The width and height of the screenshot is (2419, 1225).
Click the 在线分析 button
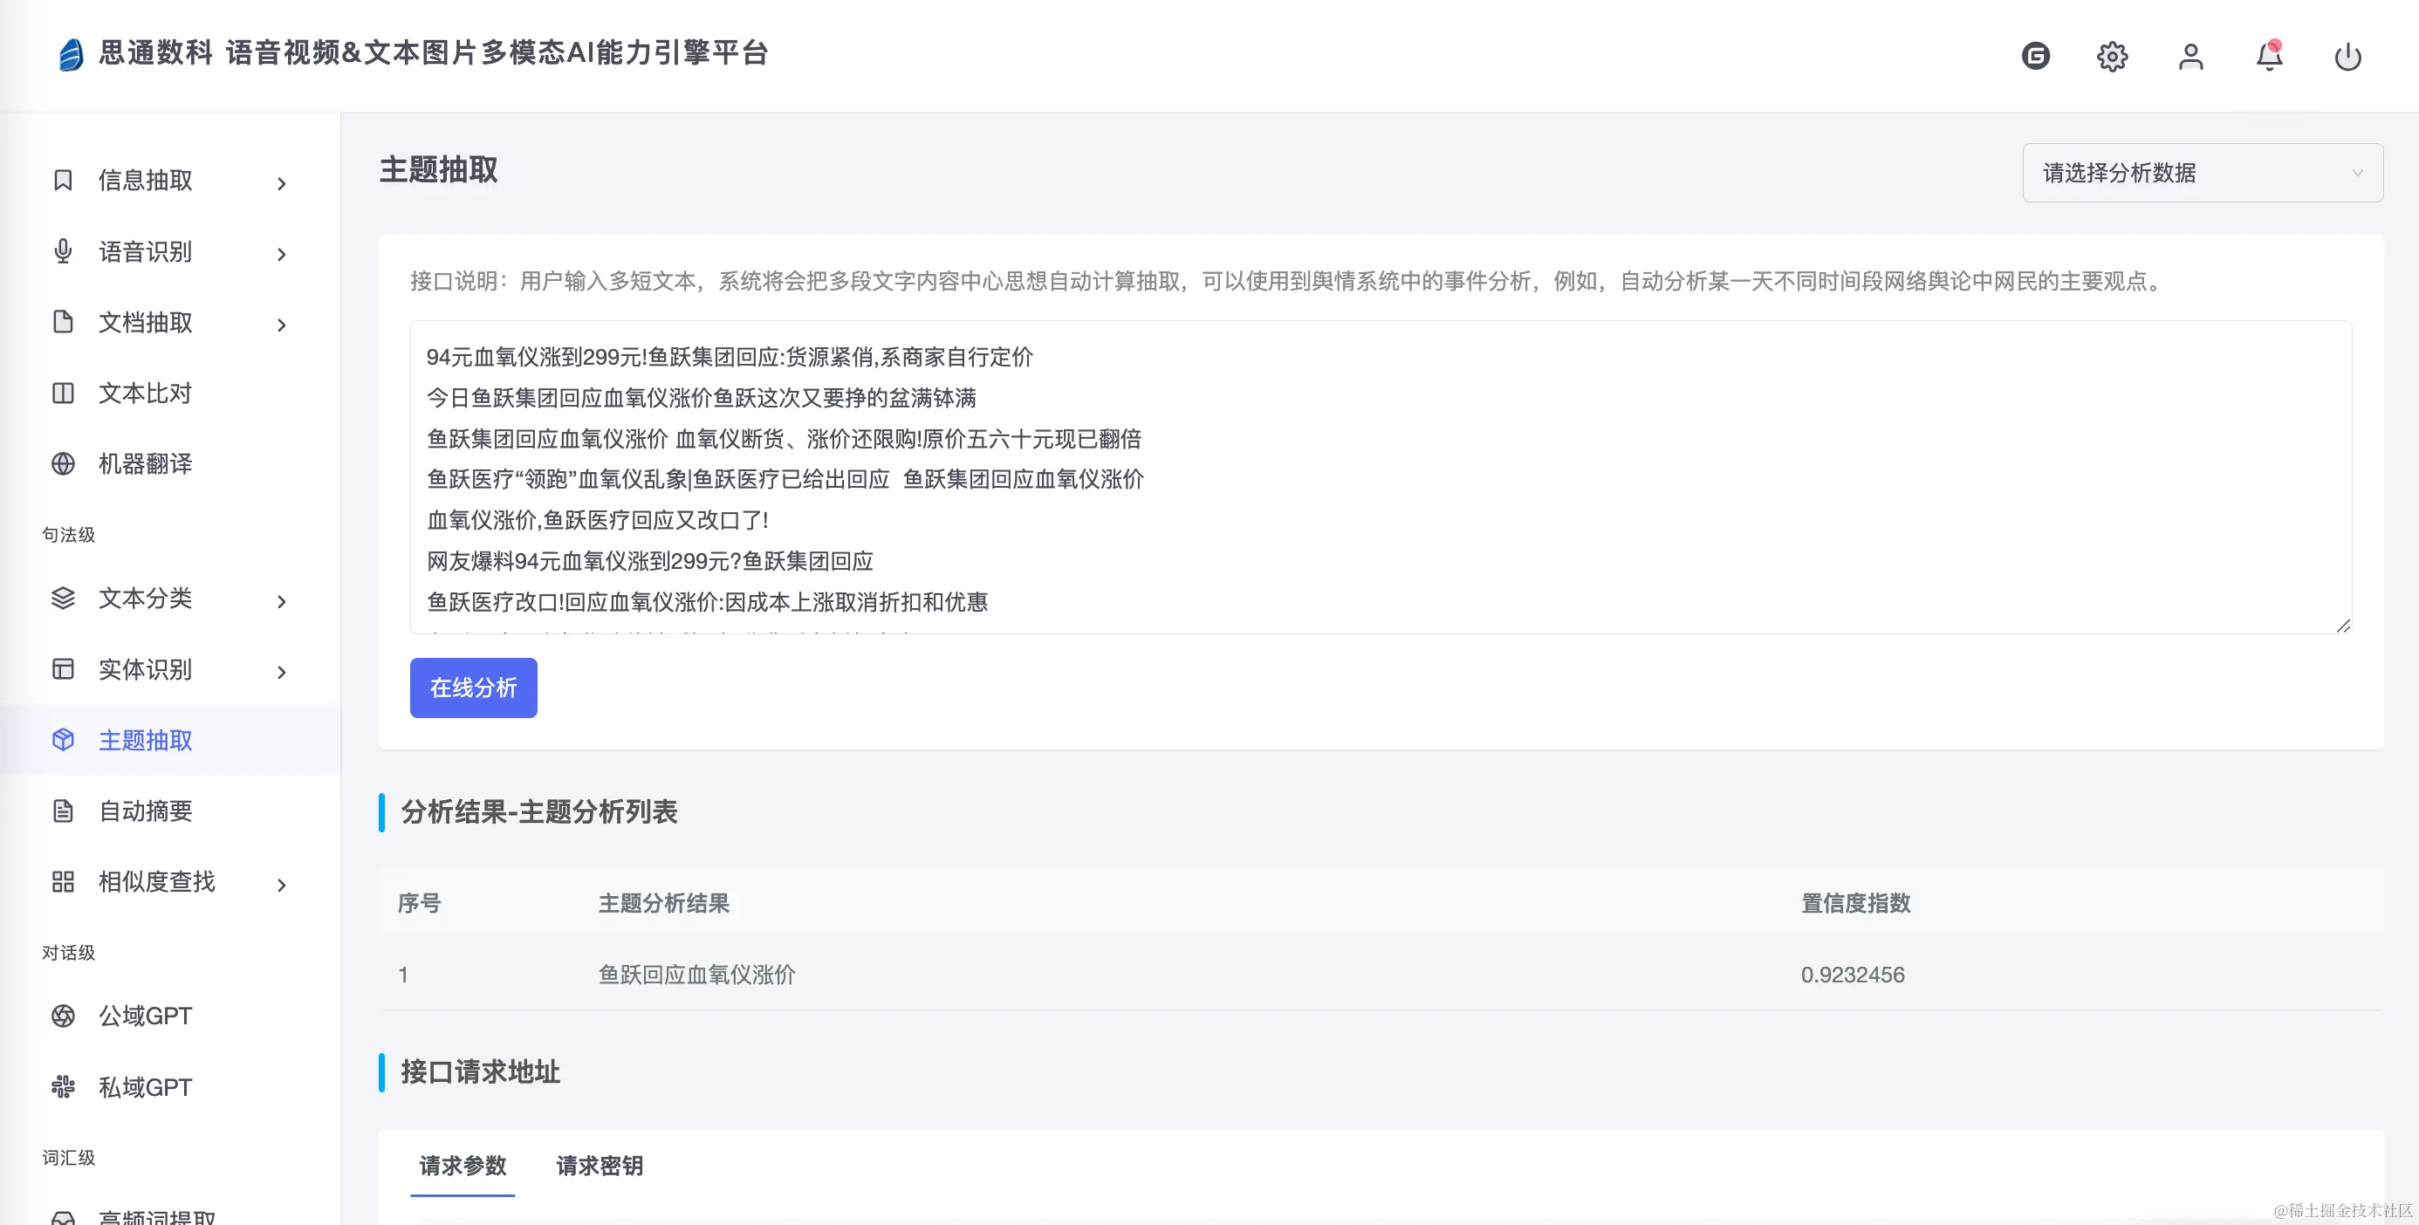(x=472, y=688)
